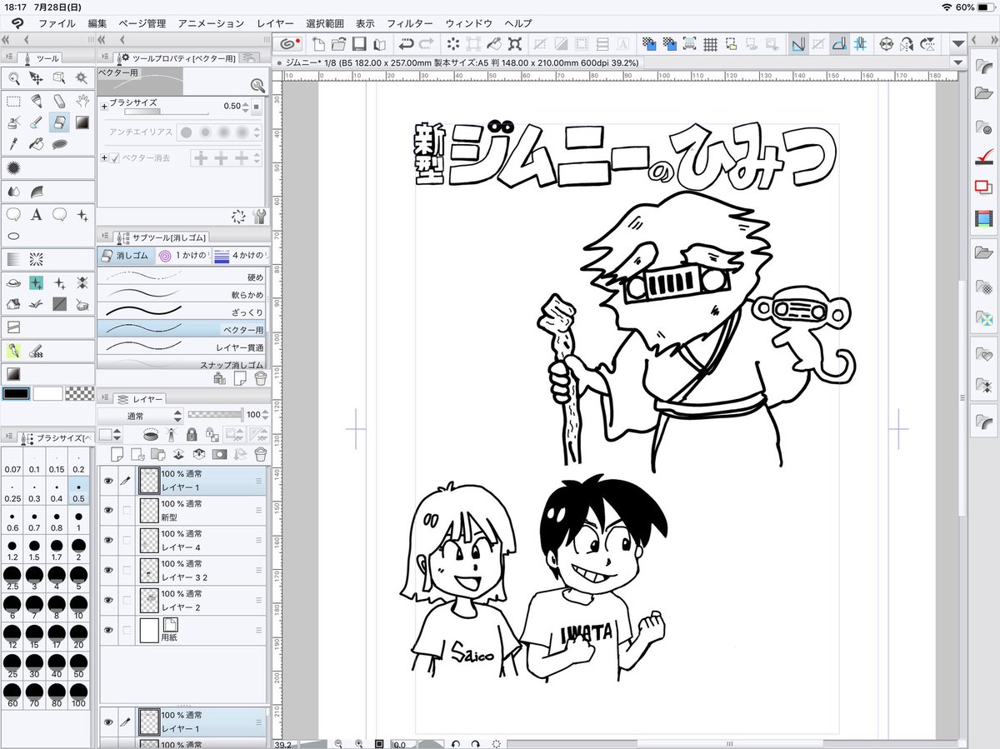Click the save icon in toolbar
This screenshot has width=1000, height=749.
coord(359,44)
